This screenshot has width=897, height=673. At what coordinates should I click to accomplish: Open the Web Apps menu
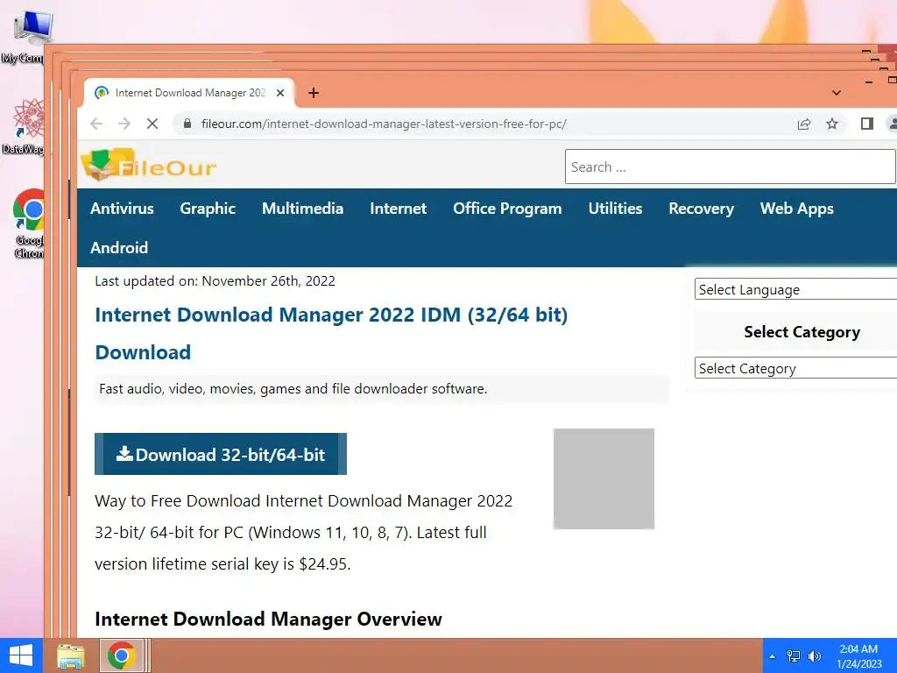click(797, 209)
